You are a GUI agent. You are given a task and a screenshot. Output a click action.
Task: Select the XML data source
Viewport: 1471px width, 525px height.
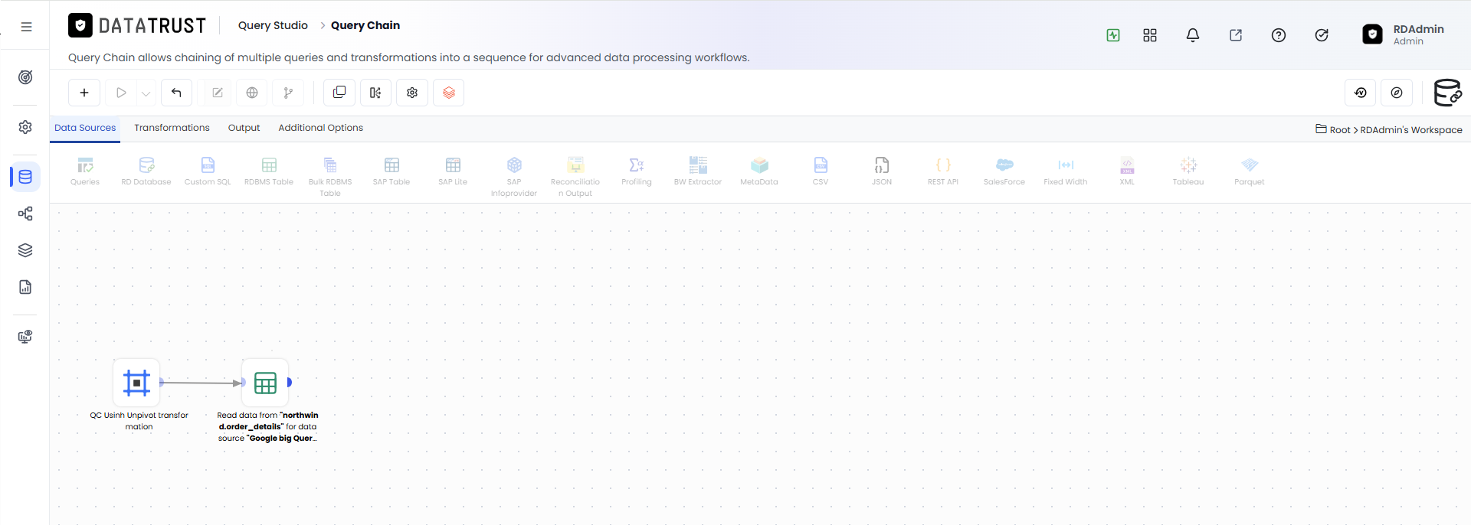tap(1127, 171)
